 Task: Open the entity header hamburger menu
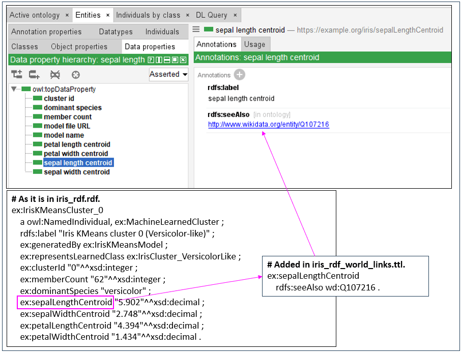(x=196, y=29)
